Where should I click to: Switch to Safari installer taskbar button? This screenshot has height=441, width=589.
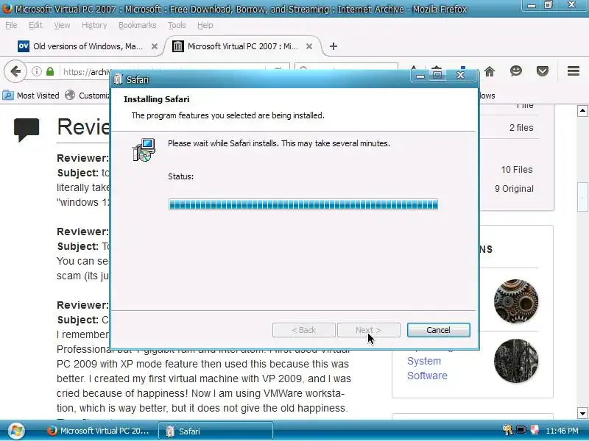click(215, 431)
